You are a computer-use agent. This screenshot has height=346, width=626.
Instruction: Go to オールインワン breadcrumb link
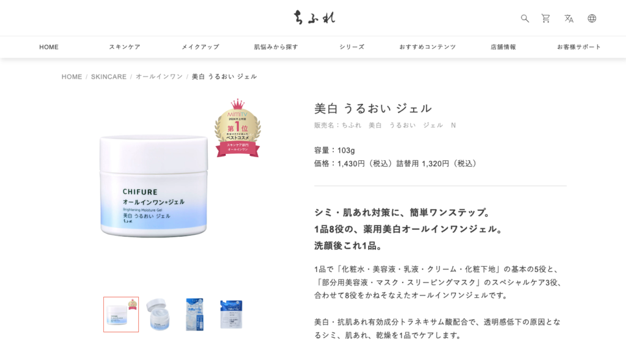pyautogui.click(x=159, y=76)
